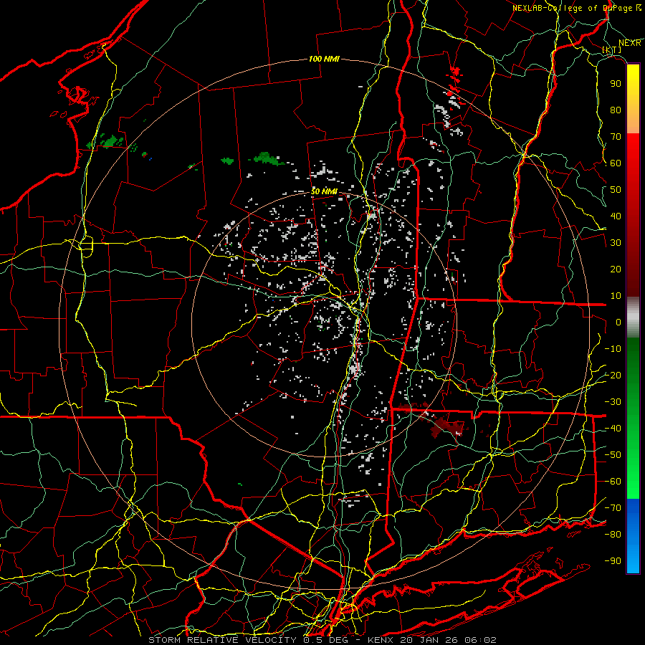Screen dimensions: 645x645
Task: Click the 100 NMI range ring label
Action: pos(324,59)
